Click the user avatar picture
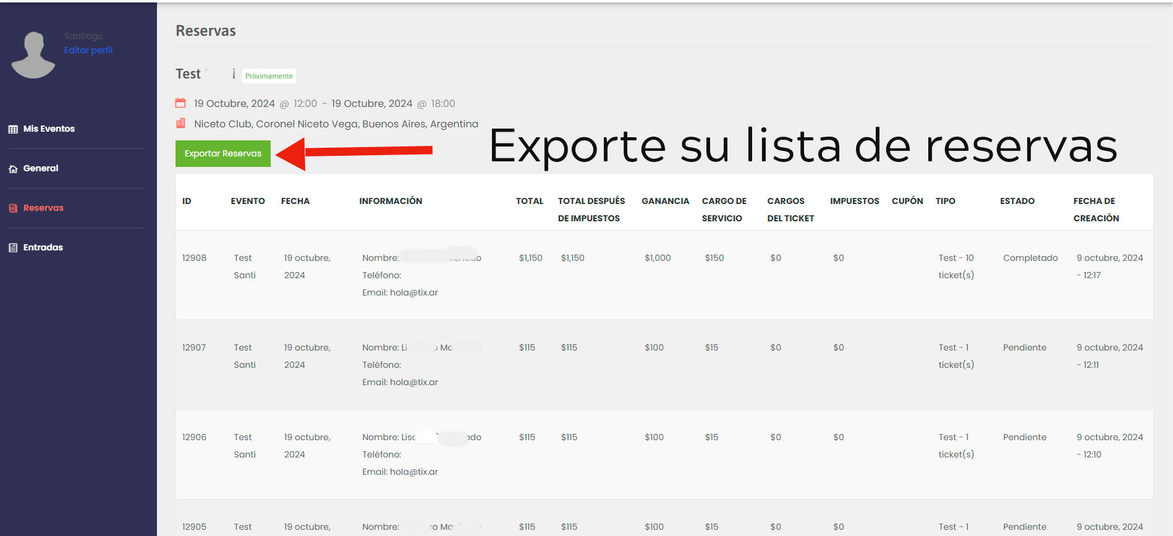Viewport: 1173px width, 536px height. click(x=33, y=55)
